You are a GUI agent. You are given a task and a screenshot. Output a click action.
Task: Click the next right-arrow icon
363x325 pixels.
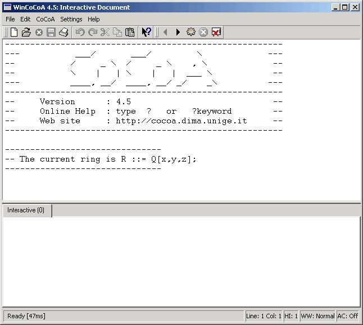click(x=178, y=32)
